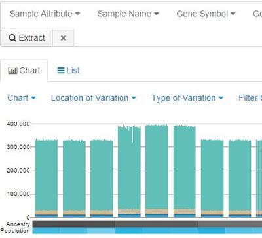The height and width of the screenshot is (238, 262).
Task: Click the Population row label
Action: click(15, 231)
